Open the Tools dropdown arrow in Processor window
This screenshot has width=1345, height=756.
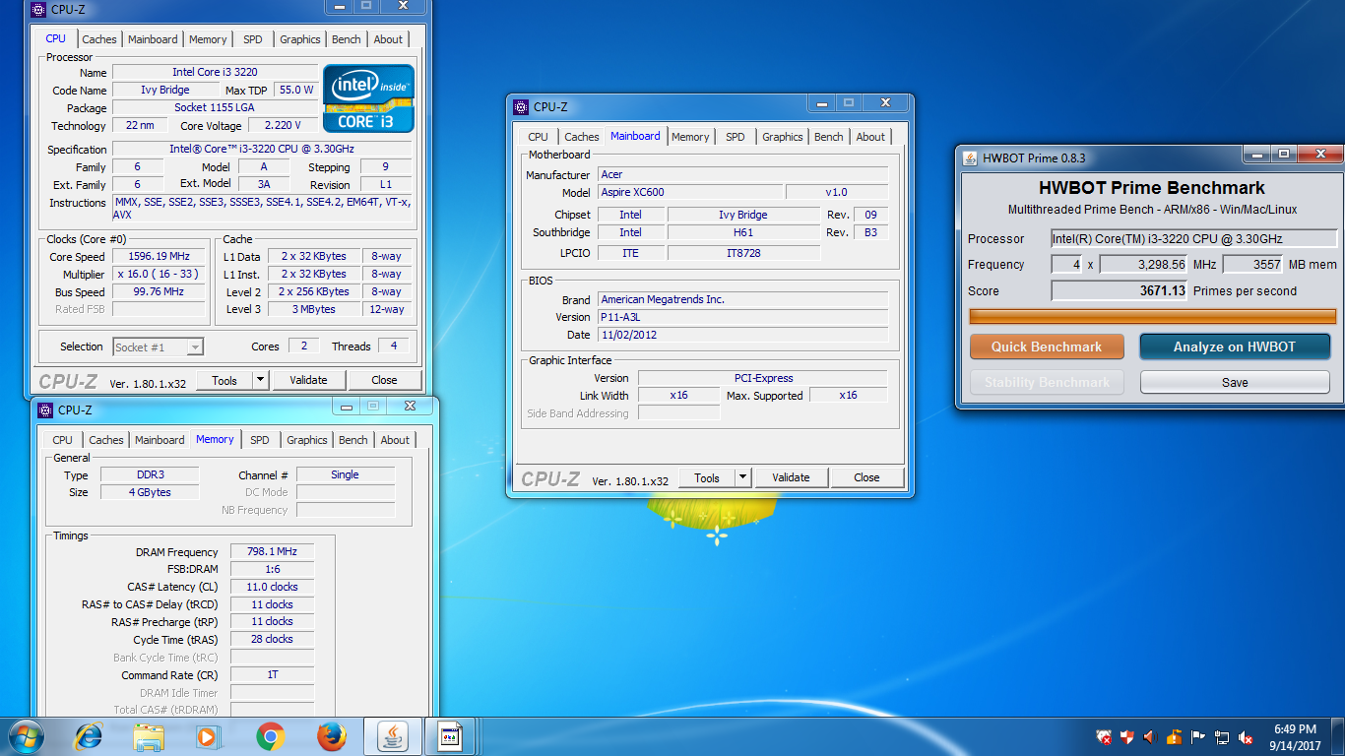tap(260, 380)
